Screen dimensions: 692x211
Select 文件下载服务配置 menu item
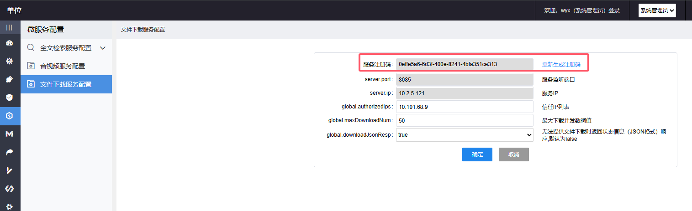[65, 84]
